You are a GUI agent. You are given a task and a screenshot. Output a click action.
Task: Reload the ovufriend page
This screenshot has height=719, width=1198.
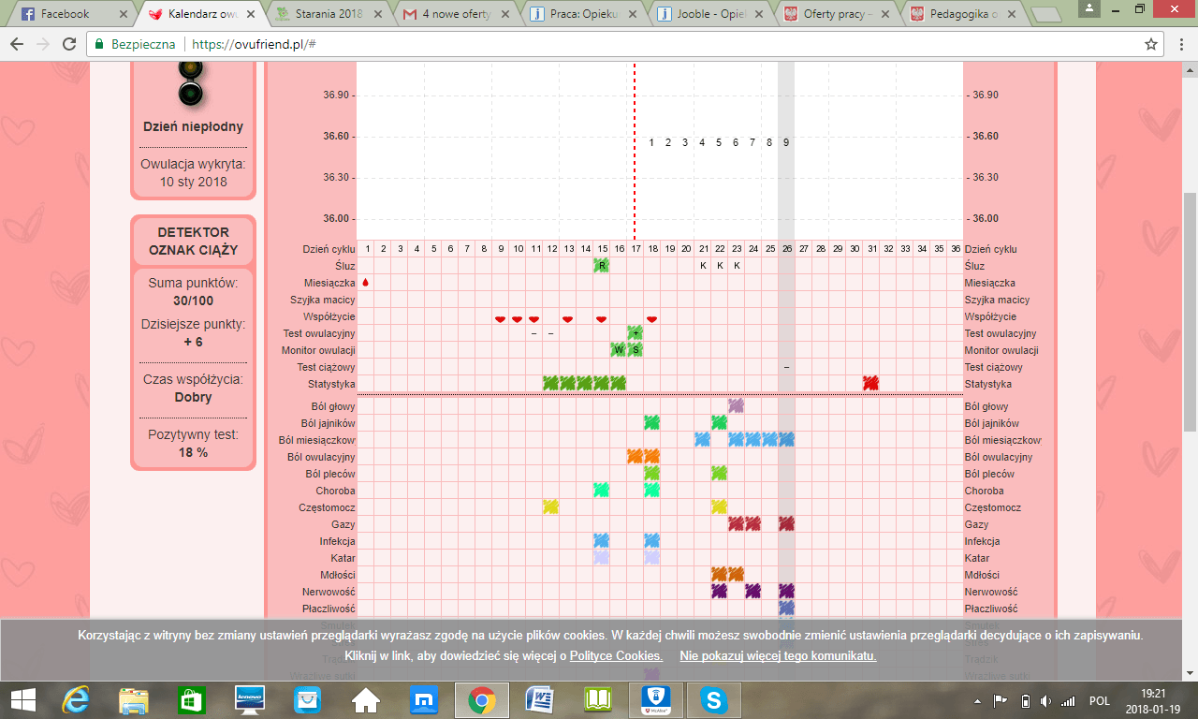coord(69,44)
